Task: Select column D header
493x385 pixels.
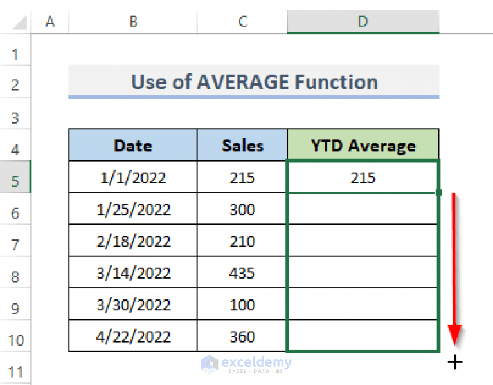Action: tap(363, 22)
